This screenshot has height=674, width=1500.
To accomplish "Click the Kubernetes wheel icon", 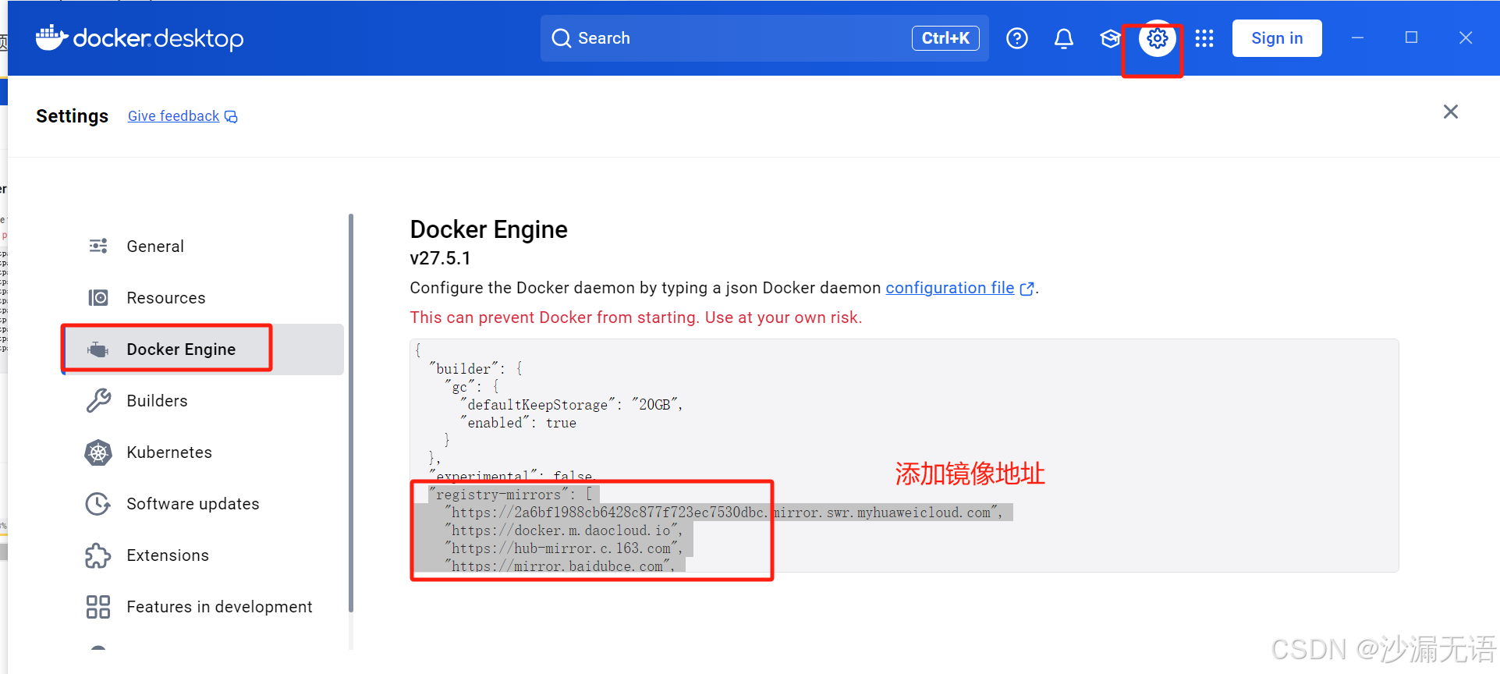I will point(98,452).
